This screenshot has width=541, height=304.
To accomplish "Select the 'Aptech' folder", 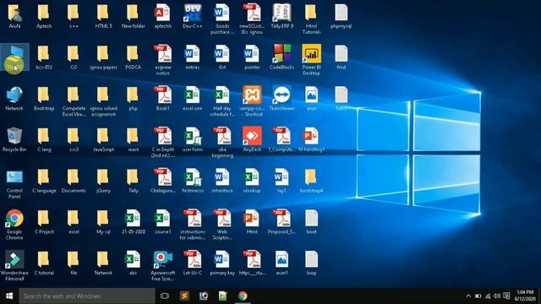I will [44, 16].
